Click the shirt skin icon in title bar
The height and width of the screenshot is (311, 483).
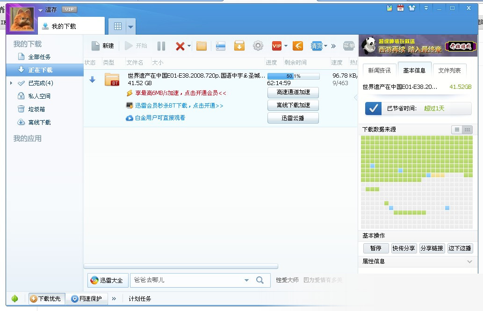tap(412, 8)
